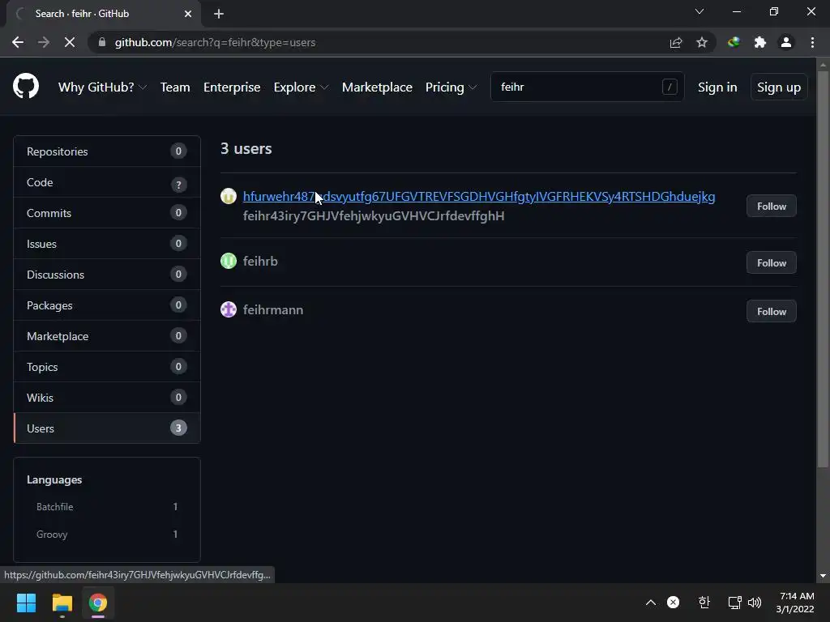Select Topics search filter
The width and height of the screenshot is (830, 622).
click(x=107, y=367)
